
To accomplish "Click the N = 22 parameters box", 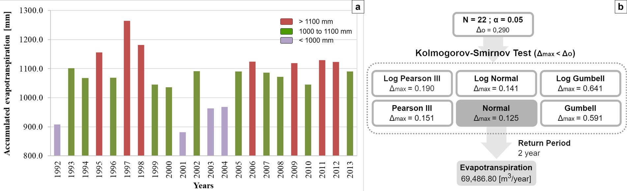I will point(493,25).
